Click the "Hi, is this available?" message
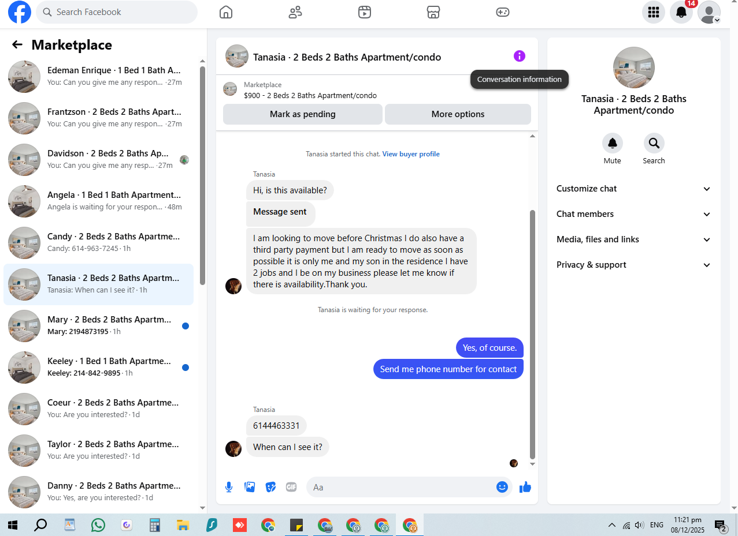Viewport: 738px width, 536px height. coord(290,190)
